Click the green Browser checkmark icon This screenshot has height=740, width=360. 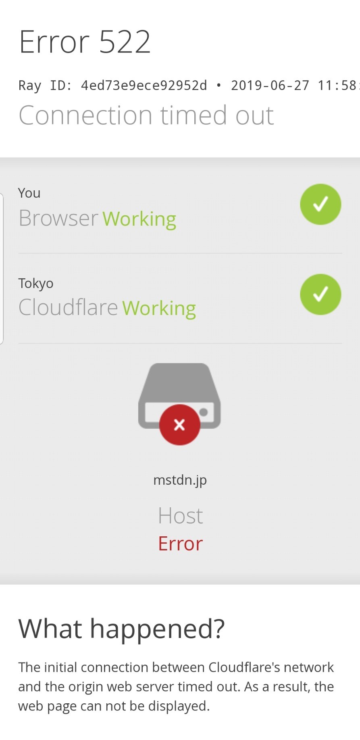(x=320, y=204)
